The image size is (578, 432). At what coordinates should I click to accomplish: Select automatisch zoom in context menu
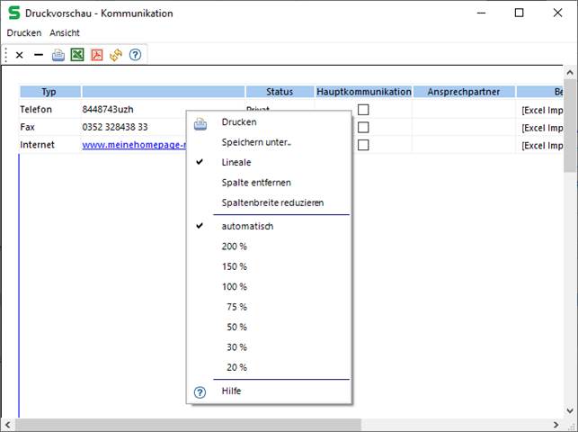click(247, 226)
